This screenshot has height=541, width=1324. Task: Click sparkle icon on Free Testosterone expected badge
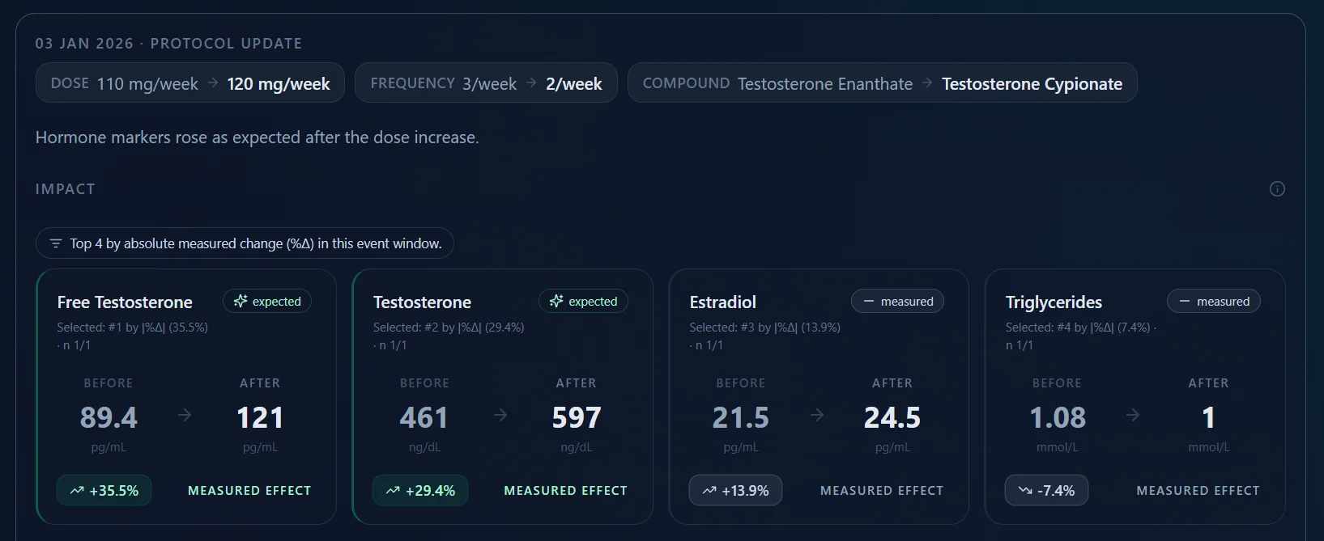point(241,302)
